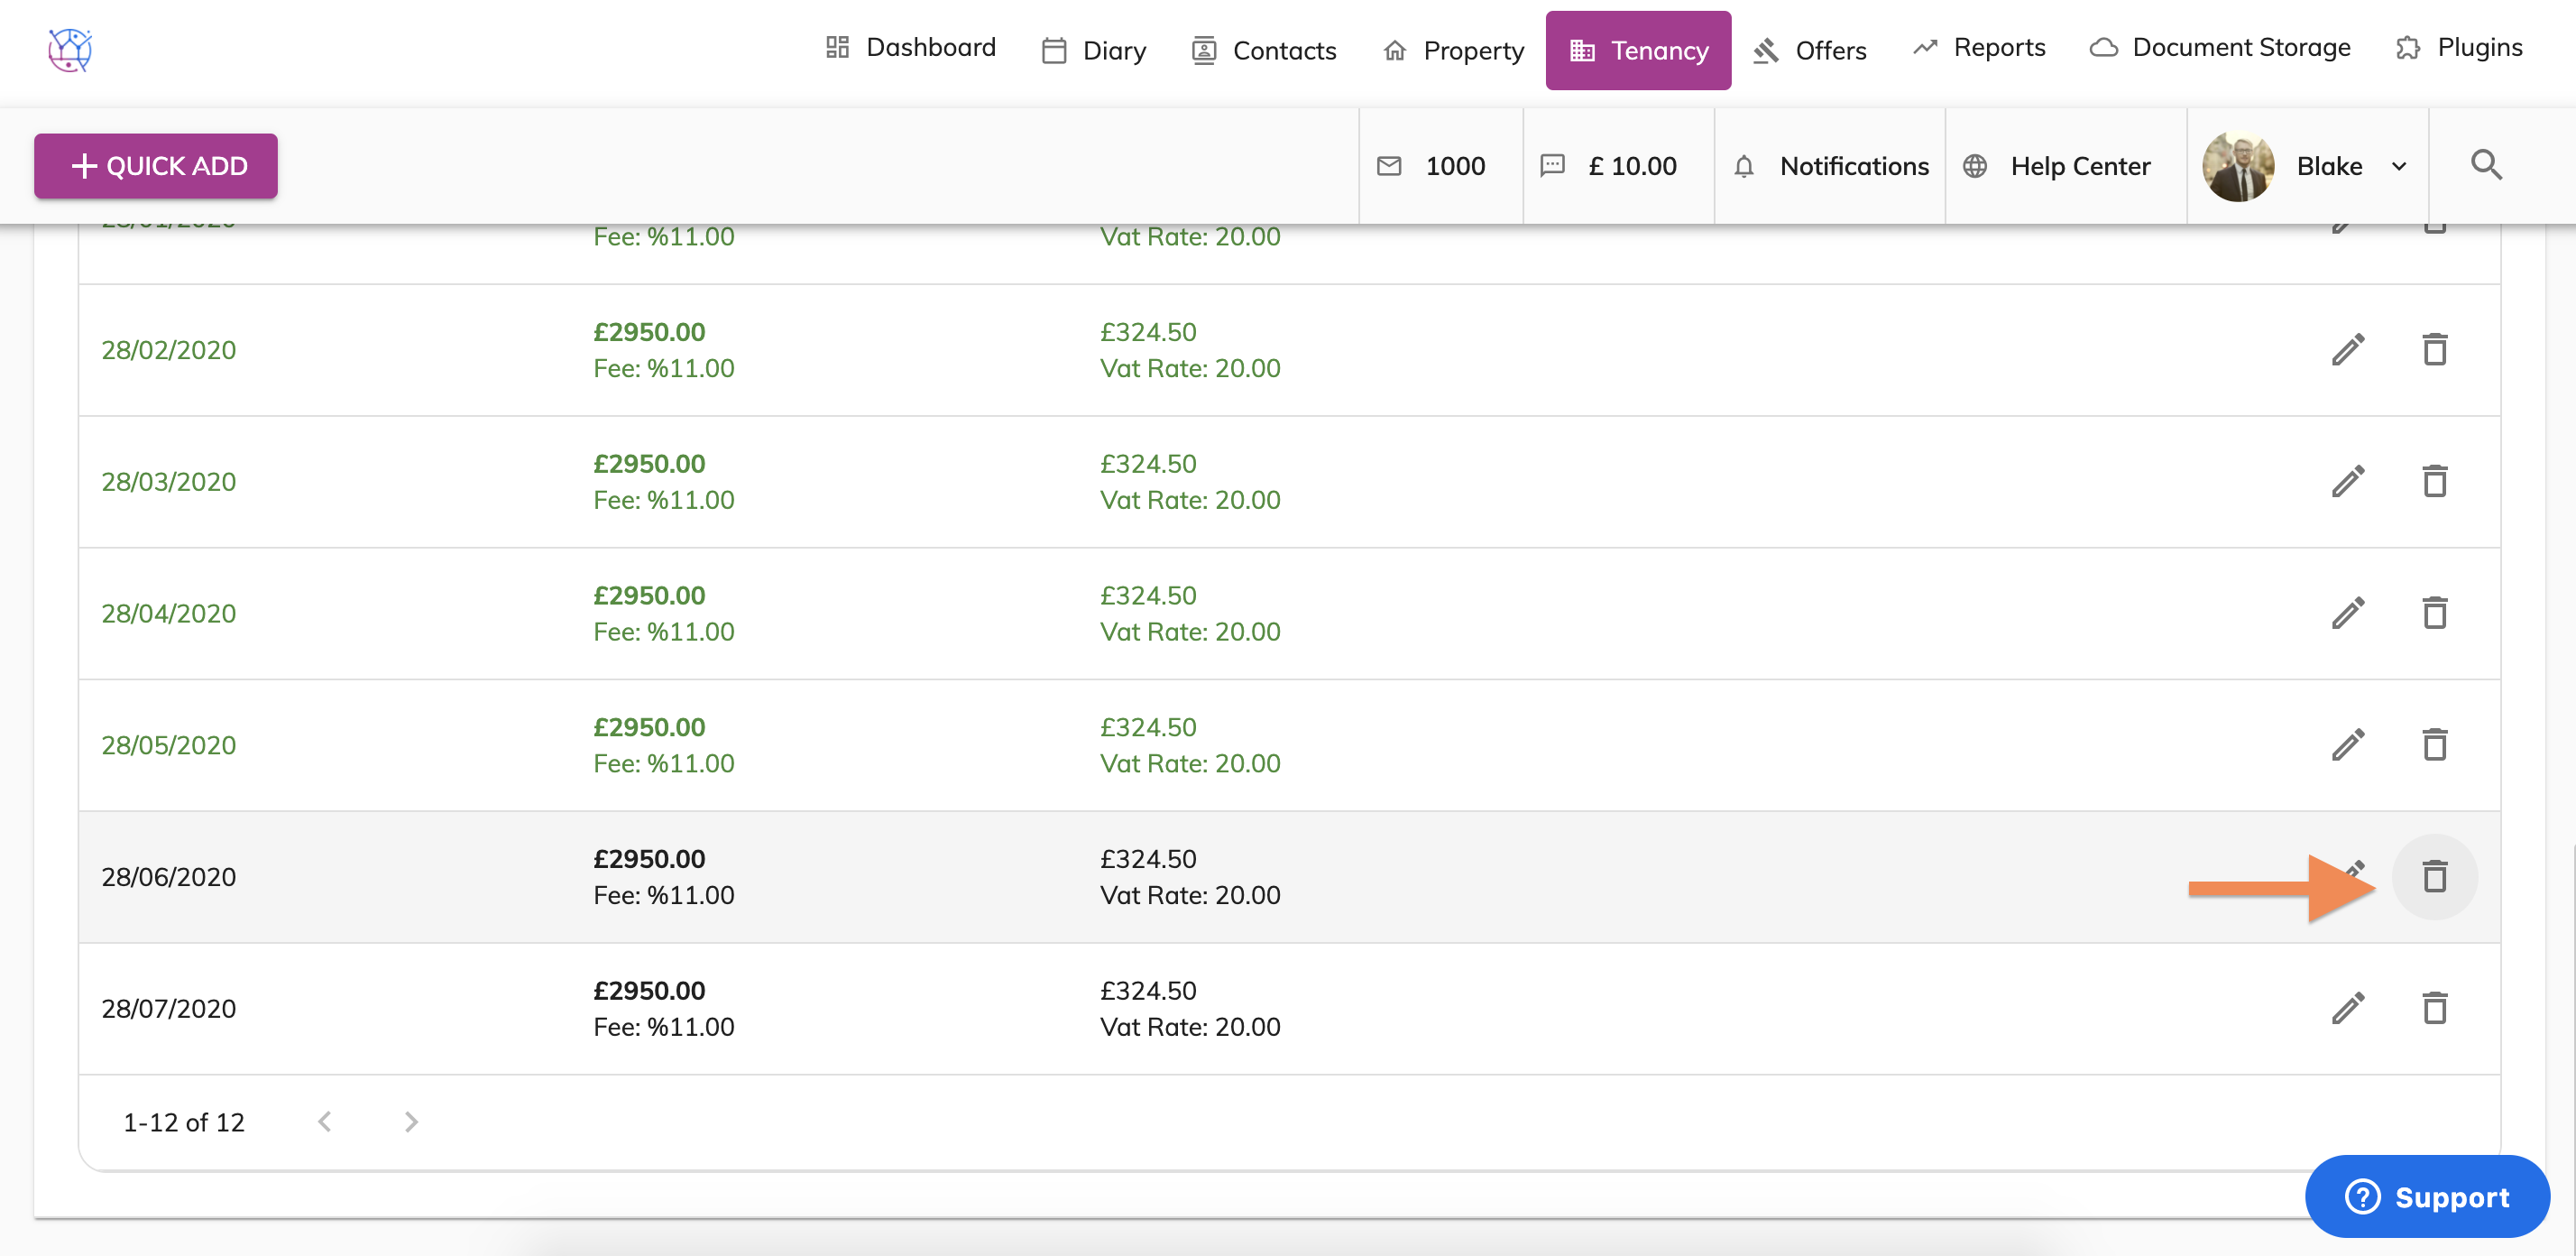Delete the 28/03/2020 payment row

2434,481
